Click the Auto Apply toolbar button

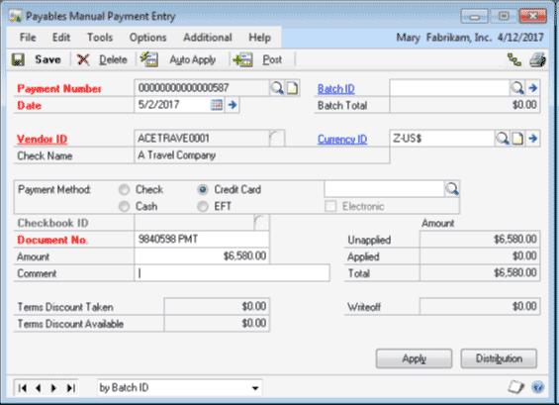pyautogui.click(x=178, y=59)
